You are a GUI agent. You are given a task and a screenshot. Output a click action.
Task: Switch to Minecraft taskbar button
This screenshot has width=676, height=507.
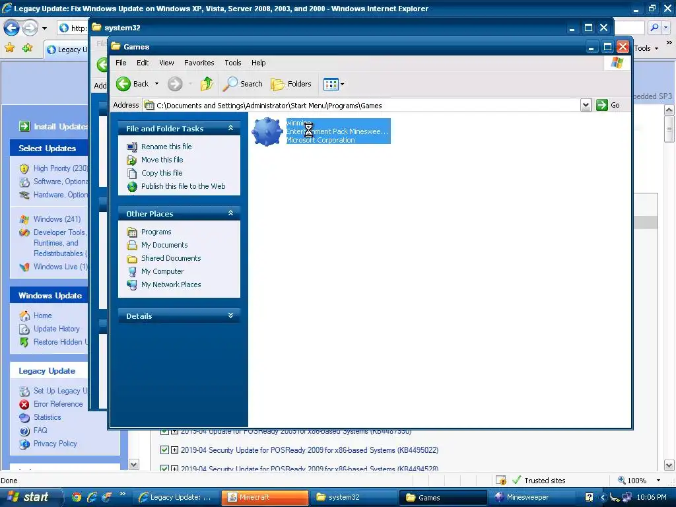265,497
